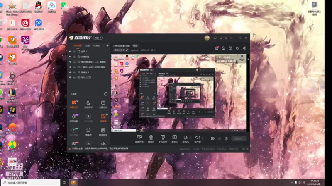332x186 pixels.
Task: Toggle the preview eye icon next to gear
Action: tap(220, 138)
